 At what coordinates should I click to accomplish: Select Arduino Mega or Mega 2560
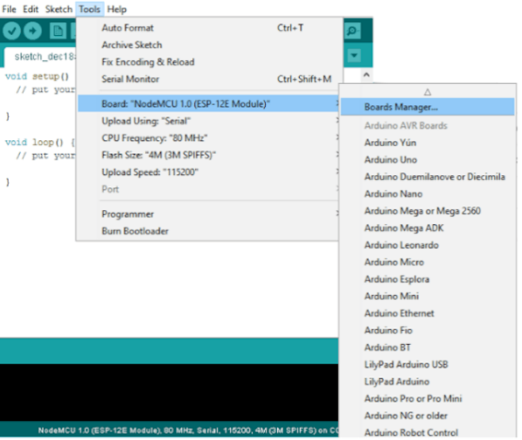click(x=428, y=211)
